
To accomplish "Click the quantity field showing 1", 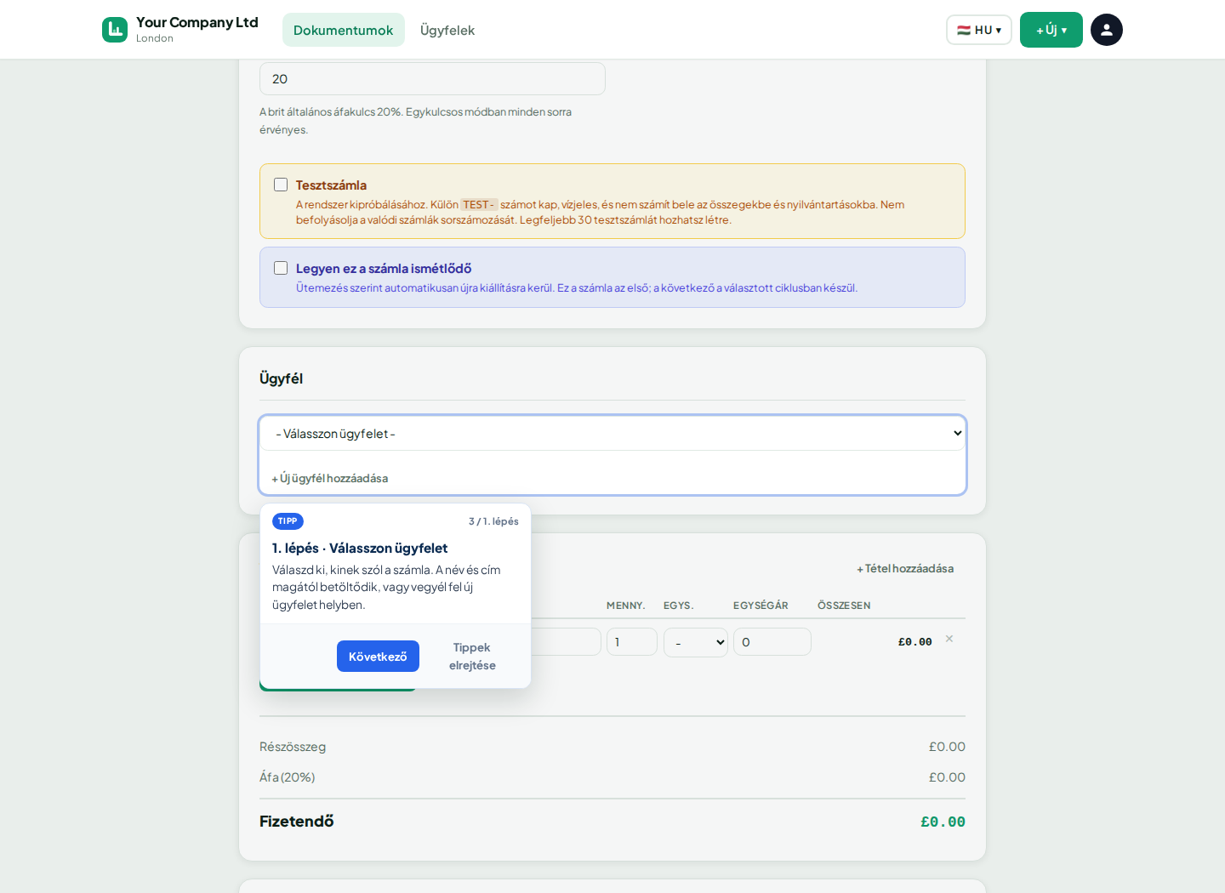I will tap(632, 642).
